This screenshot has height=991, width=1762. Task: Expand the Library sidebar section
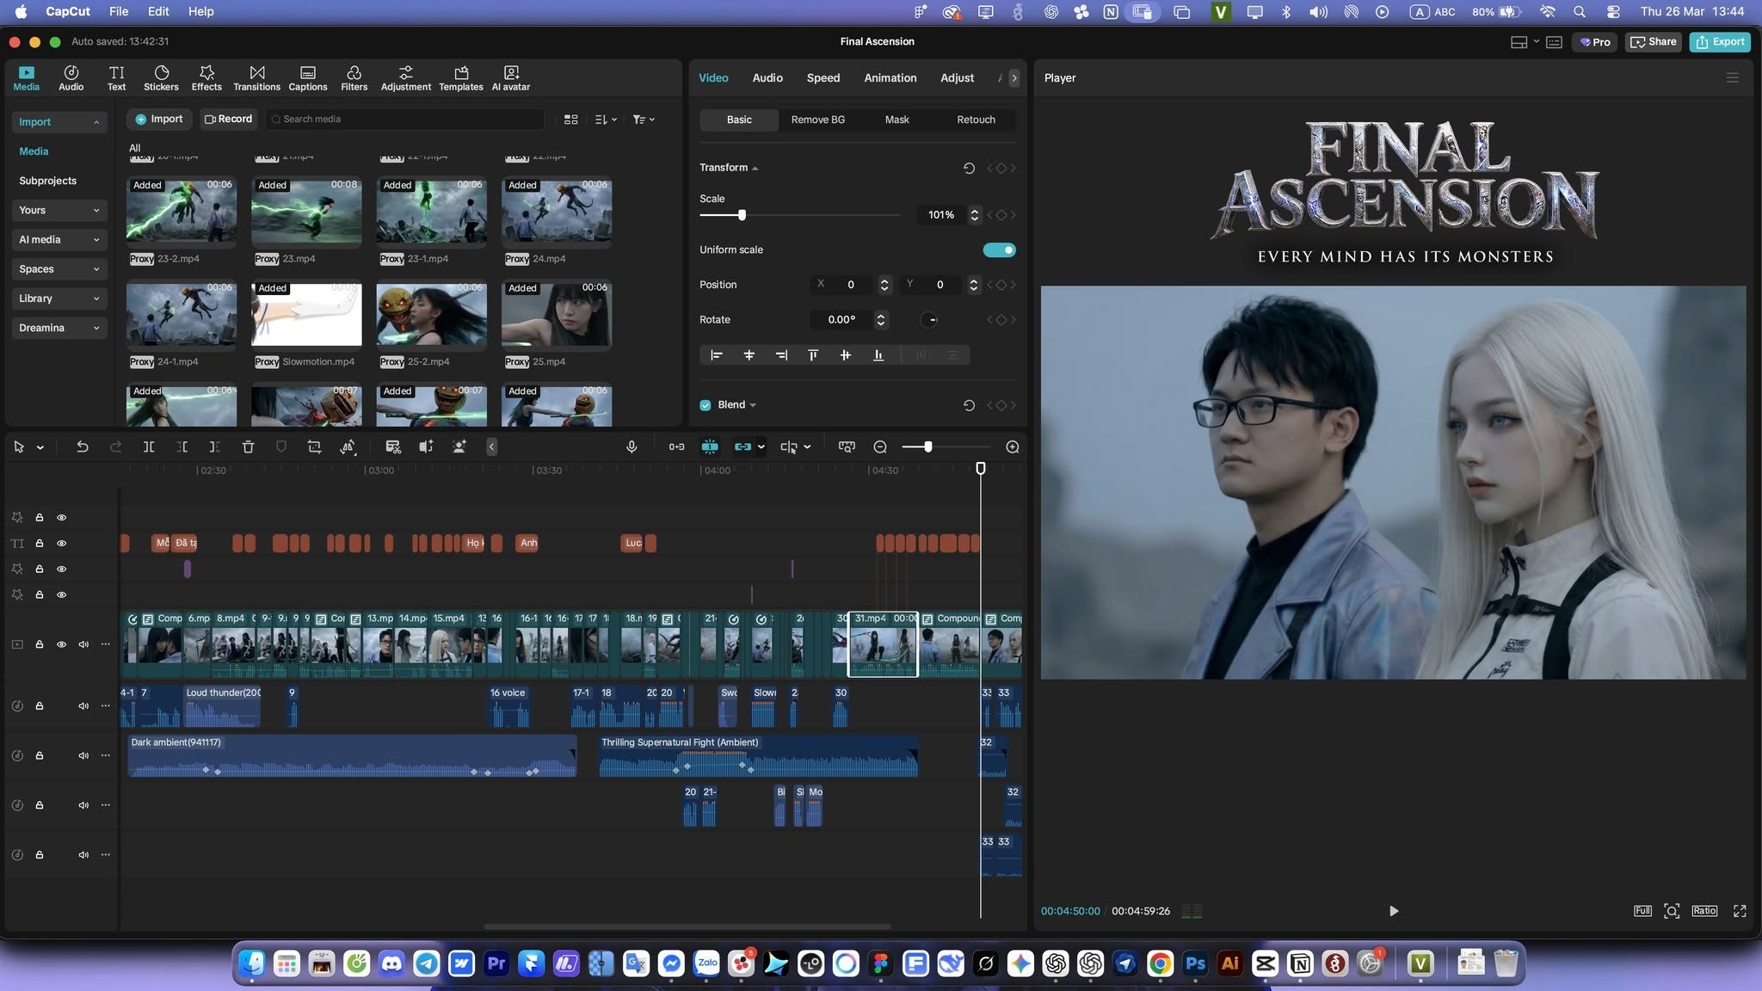[x=59, y=299]
